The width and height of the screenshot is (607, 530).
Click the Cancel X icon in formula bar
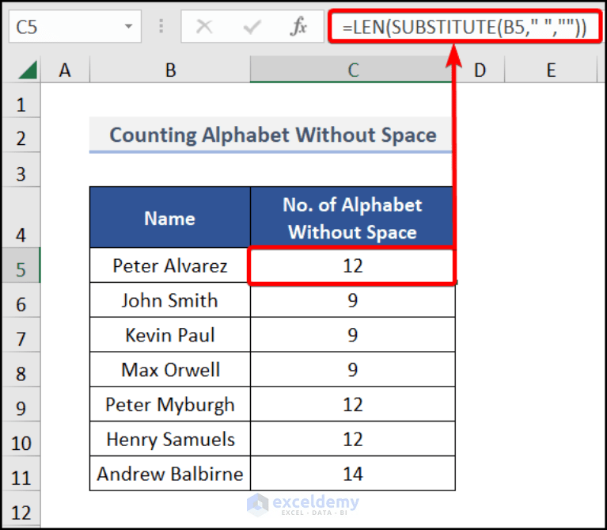point(204,27)
